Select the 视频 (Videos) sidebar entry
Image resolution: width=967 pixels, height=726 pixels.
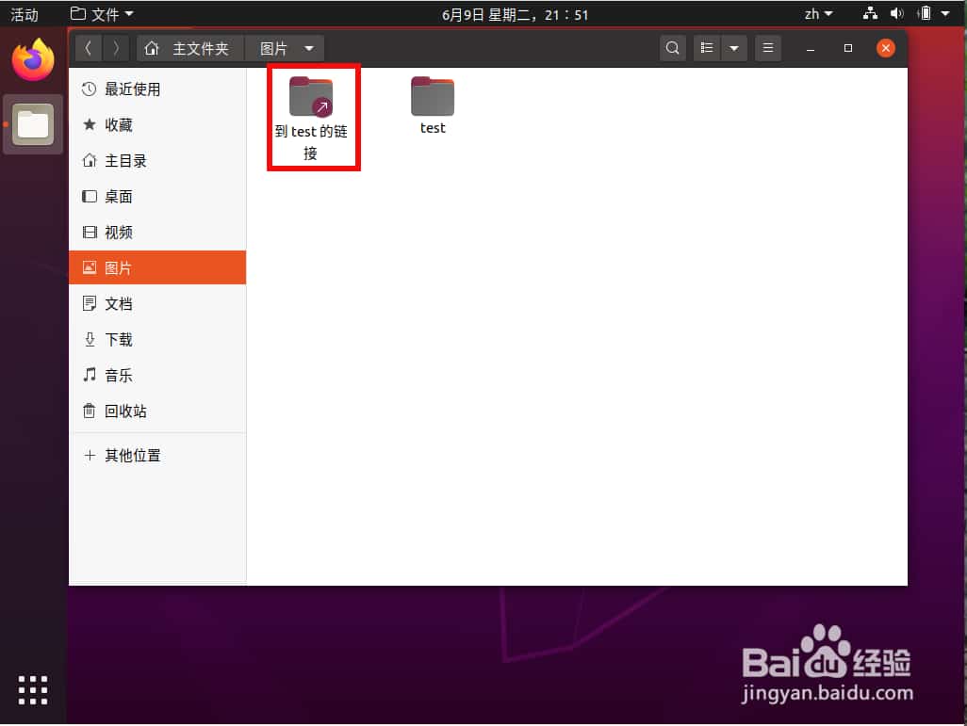[118, 232]
